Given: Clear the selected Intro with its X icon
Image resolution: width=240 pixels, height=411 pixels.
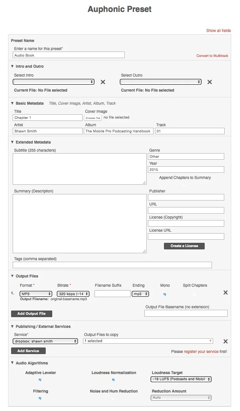Looking at the screenshot, I should pyautogui.click(x=103, y=82).
